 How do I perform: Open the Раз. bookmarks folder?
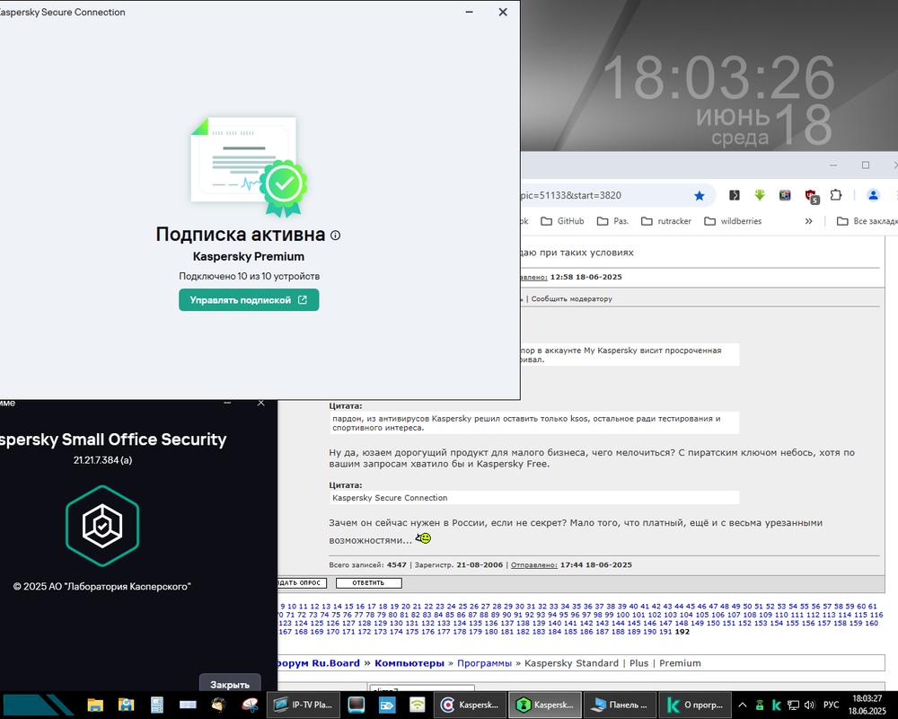[612, 221]
